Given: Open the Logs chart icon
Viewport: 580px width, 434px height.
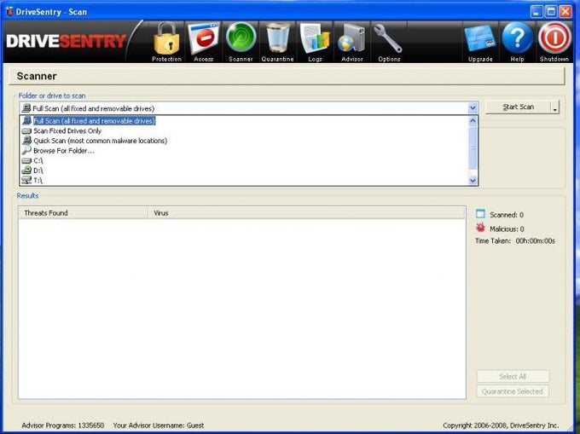Looking at the screenshot, I should (x=315, y=42).
